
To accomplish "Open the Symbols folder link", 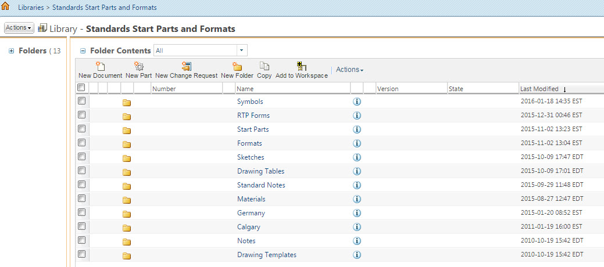I will pos(251,102).
